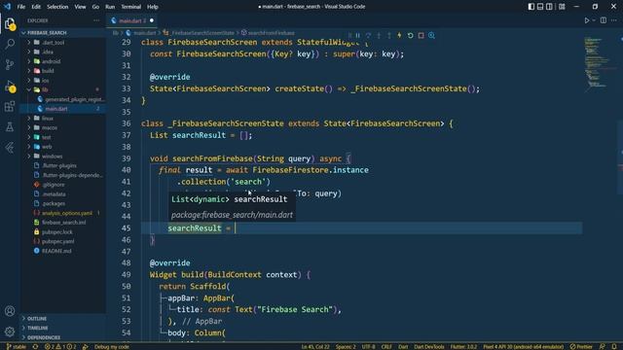623x350 pixels.
Task: Click the Ln 45, Col 22 cursor position
Action: click(315, 347)
